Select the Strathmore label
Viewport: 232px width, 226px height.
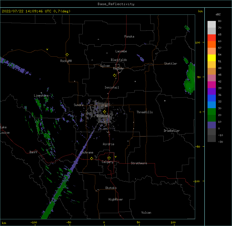tap(139, 163)
